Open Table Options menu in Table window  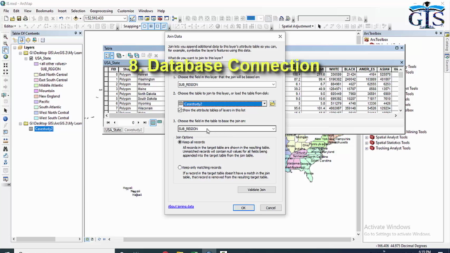[108, 56]
